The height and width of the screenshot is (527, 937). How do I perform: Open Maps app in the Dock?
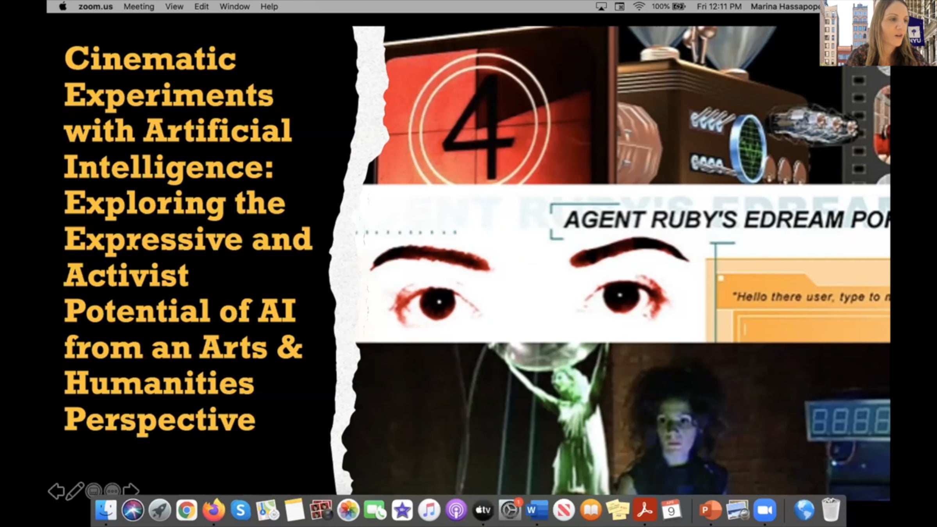pos(267,510)
